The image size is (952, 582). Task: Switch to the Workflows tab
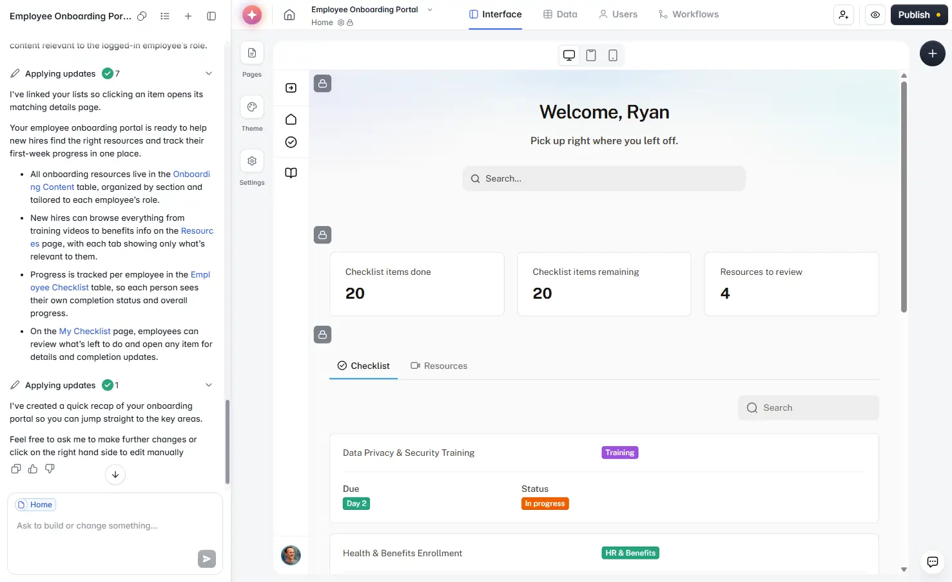coord(688,14)
